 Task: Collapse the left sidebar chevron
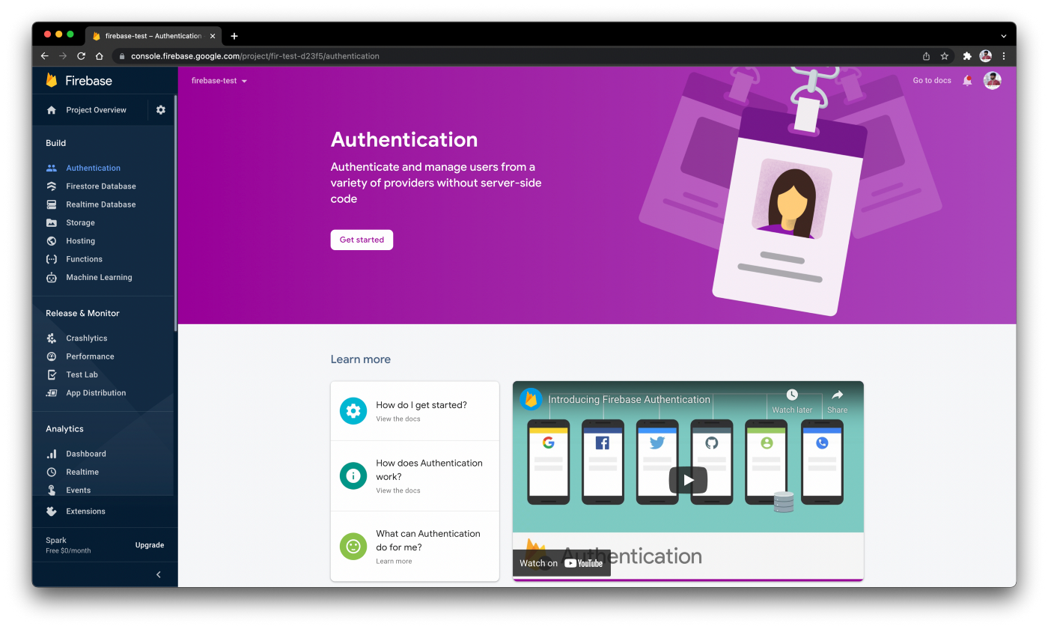pos(157,574)
